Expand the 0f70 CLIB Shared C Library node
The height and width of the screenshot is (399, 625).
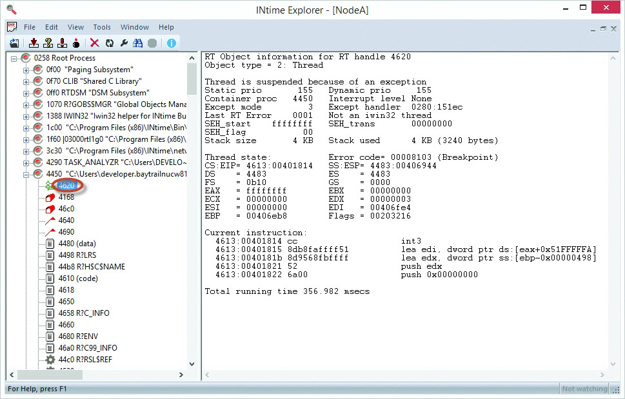26,82
